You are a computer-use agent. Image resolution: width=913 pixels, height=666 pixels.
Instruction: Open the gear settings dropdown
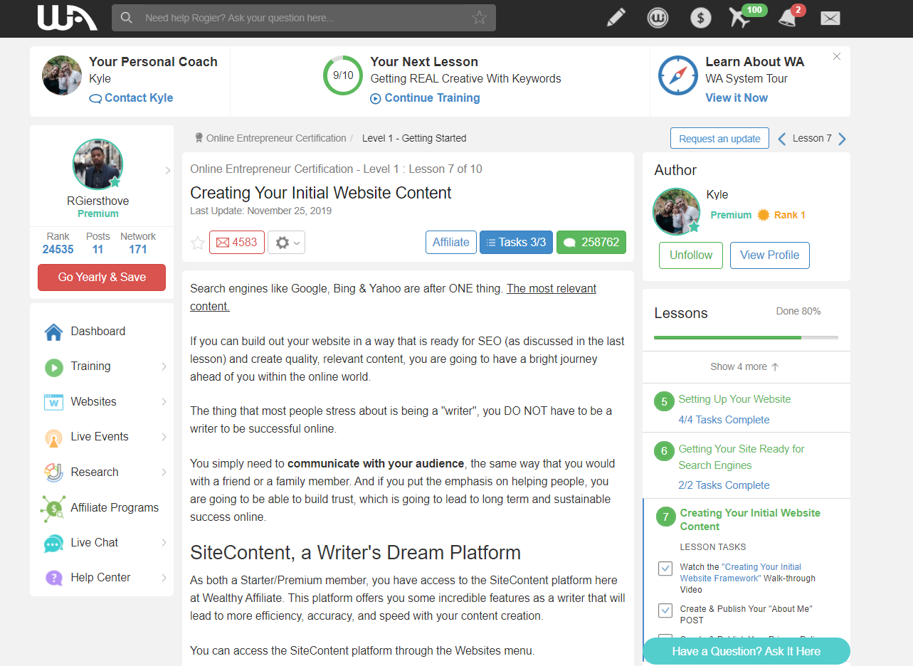pos(287,243)
